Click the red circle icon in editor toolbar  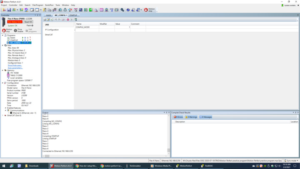click(x=68, y=20)
